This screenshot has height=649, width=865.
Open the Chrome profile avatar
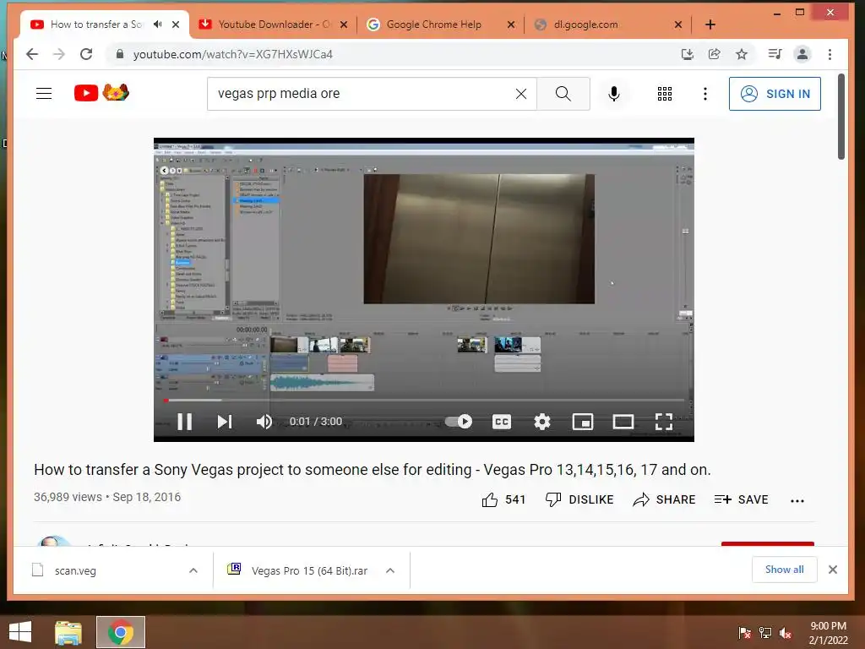point(802,54)
